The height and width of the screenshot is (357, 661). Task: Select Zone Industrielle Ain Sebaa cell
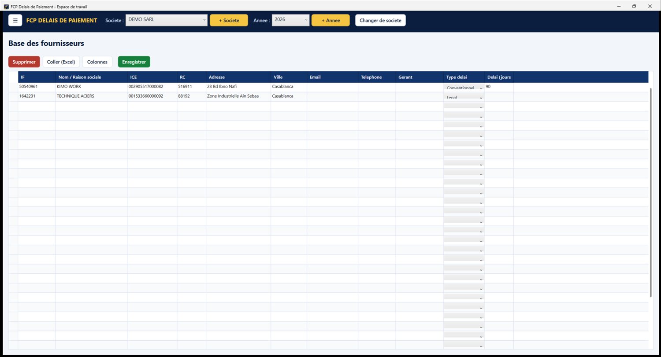(x=238, y=97)
